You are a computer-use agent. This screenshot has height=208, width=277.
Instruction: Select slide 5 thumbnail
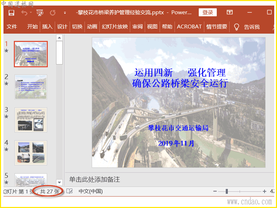pos(31,180)
